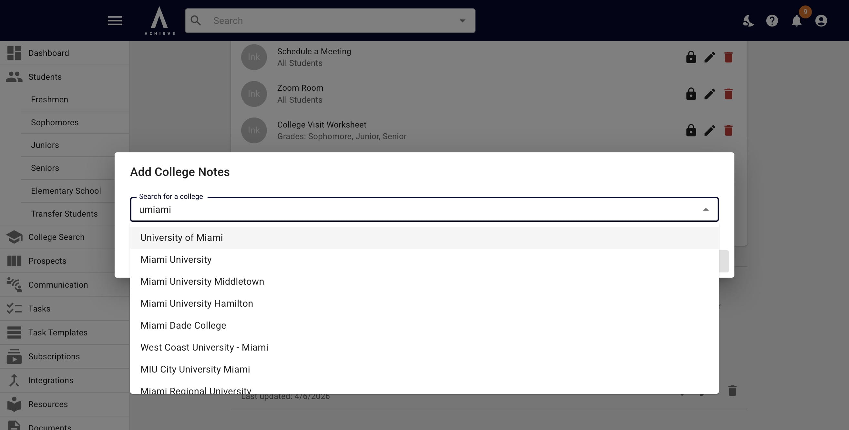Go to Subscriptions page
Image resolution: width=849 pixels, height=430 pixels.
click(65, 356)
